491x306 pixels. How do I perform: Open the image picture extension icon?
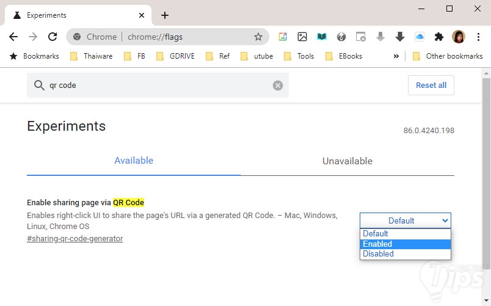(302, 37)
